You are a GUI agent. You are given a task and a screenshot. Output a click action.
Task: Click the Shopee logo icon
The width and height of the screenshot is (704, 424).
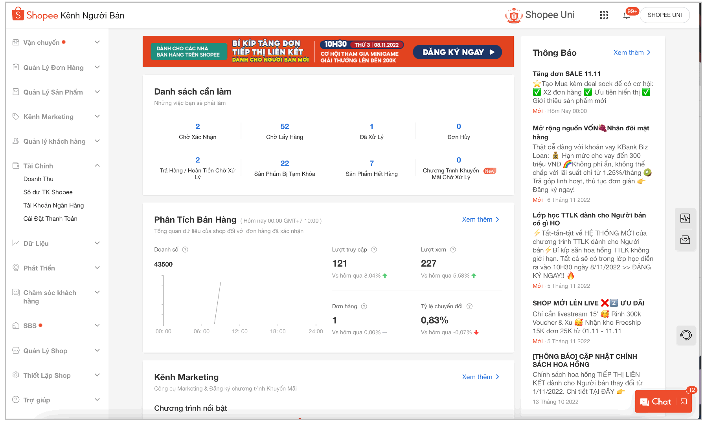pyautogui.click(x=18, y=14)
